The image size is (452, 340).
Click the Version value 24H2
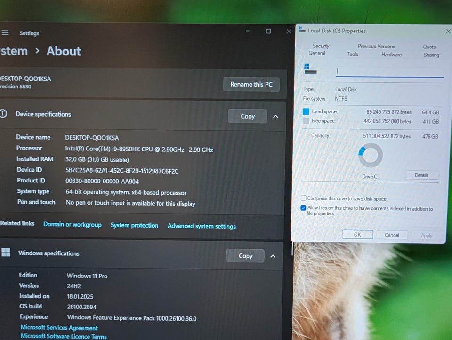(74, 286)
